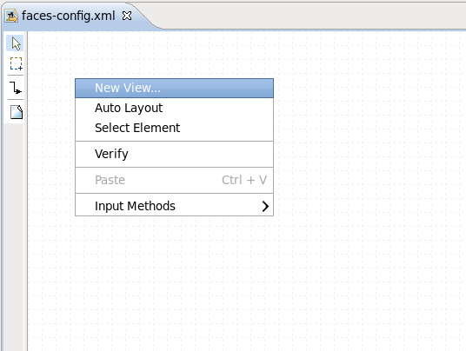
Task: Click empty tab bar area beside faces-config.xml tab
Action: 312,16
